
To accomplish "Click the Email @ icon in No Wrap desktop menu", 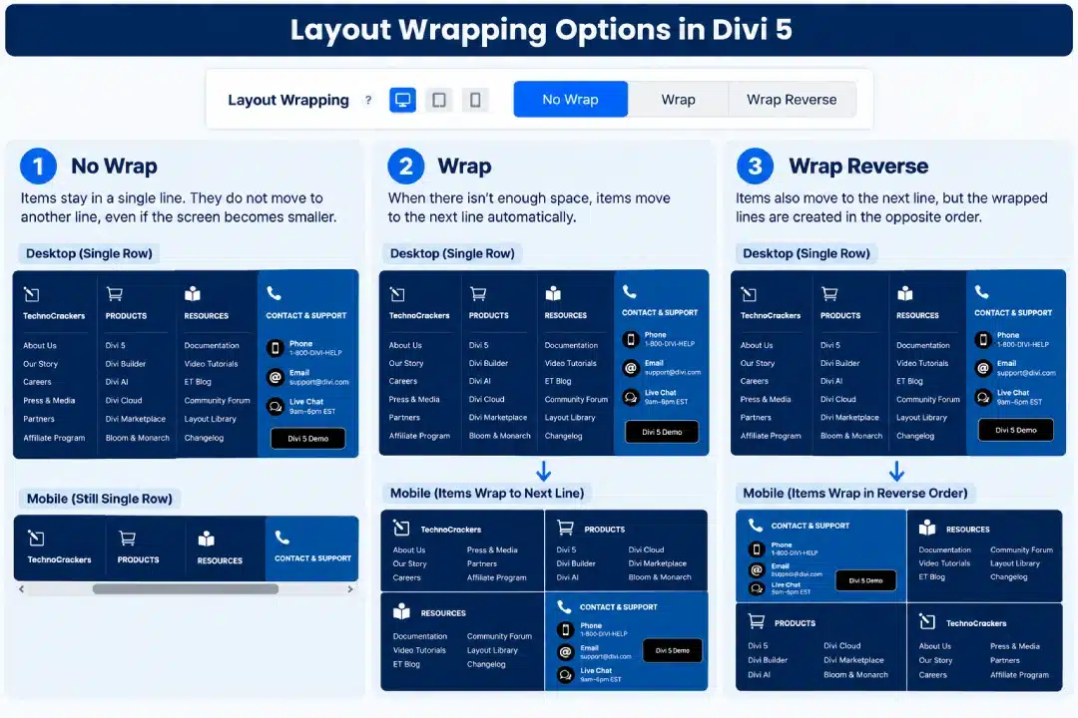I will pyautogui.click(x=275, y=377).
